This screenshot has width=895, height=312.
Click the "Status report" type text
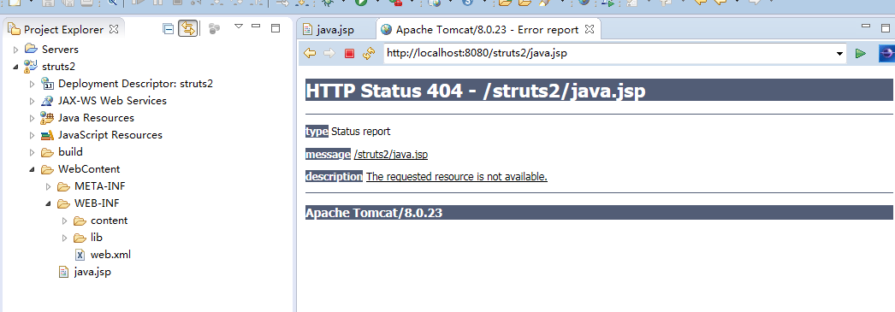(x=361, y=132)
